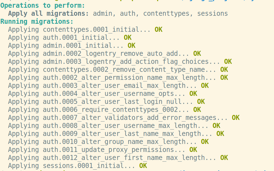The image size is (274, 171).
Task: Click OK after auth.0007_alter_validators_add_error_messages
Action: click(x=236, y=118)
